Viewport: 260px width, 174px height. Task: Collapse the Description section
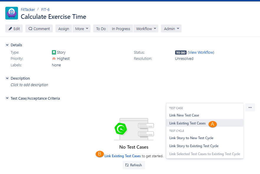coord(7,78)
